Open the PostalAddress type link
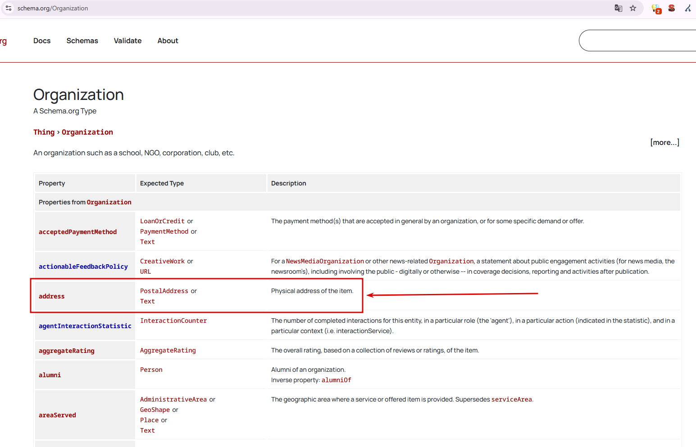696x447 pixels. (x=164, y=291)
